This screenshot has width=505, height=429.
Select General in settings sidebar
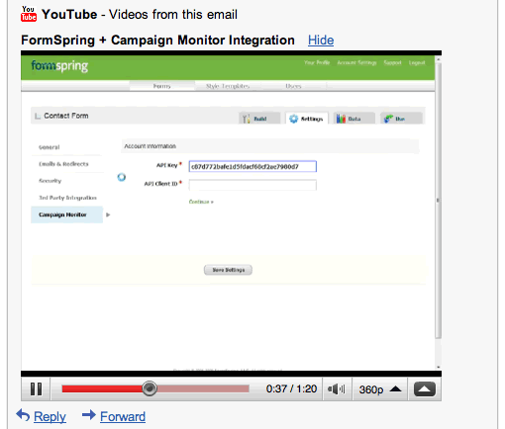(x=50, y=147)
